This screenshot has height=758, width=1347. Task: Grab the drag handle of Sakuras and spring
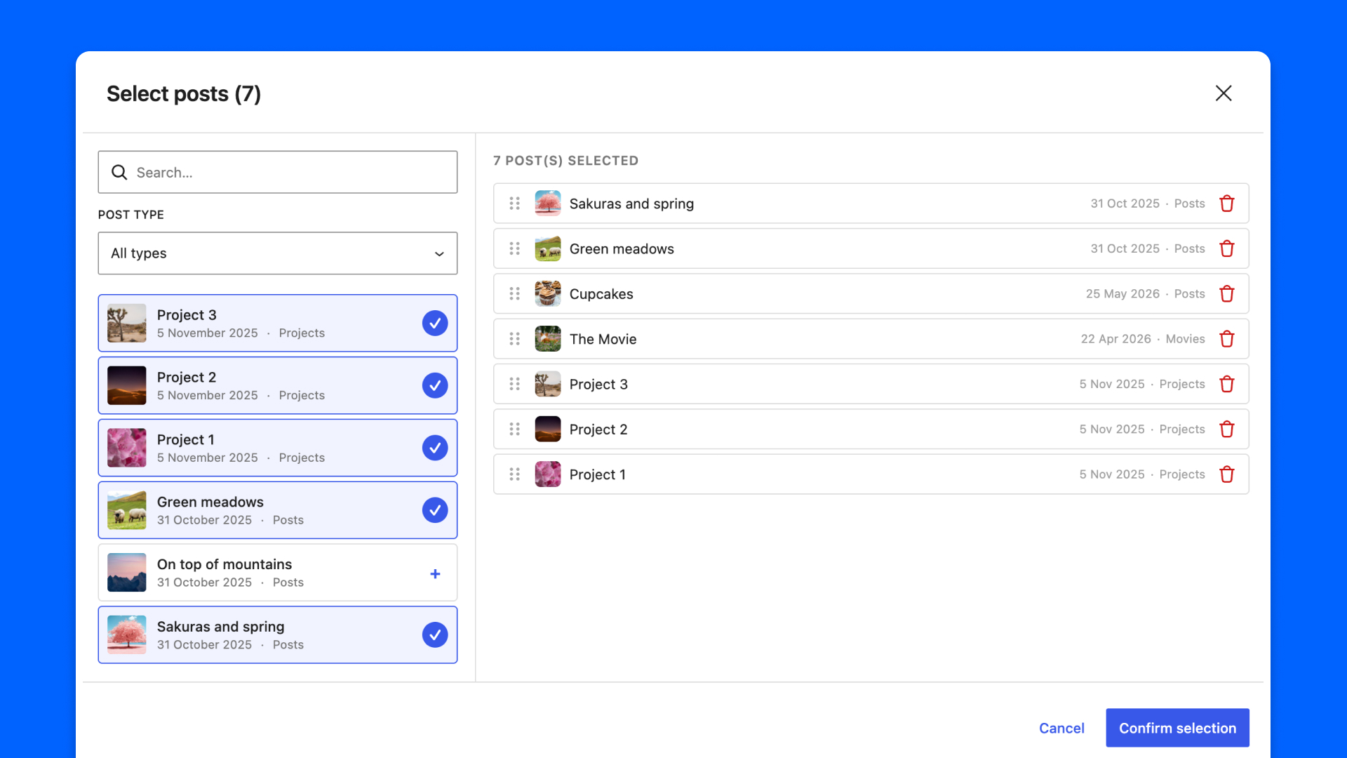[x=514, y=204]
